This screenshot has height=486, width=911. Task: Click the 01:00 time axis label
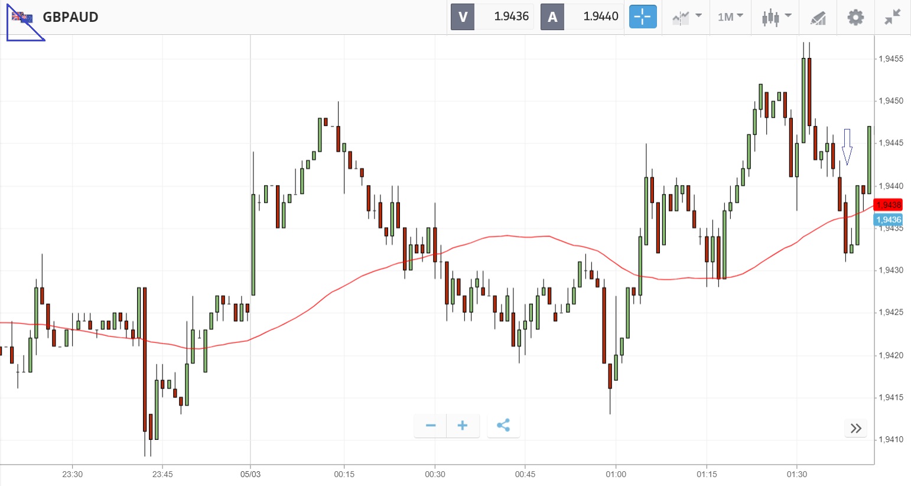616,474
